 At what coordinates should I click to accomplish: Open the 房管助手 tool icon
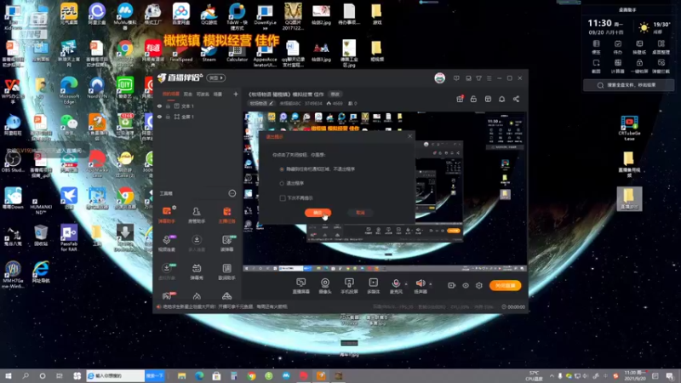click(197, 215)
